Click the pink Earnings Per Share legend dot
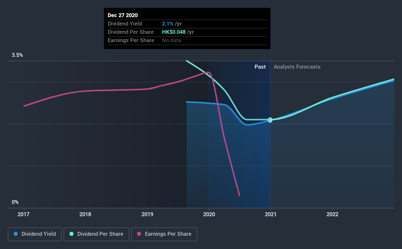 (139, 234)
